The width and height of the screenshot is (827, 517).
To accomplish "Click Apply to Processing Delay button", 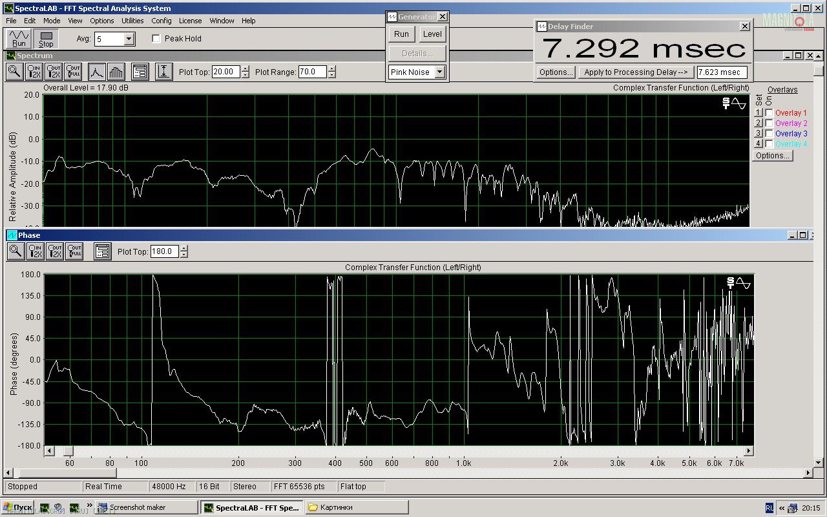I will tap(636, 72).
